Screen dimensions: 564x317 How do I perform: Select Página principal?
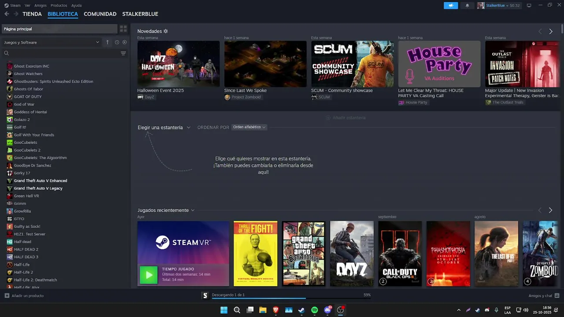coord(59,29)
